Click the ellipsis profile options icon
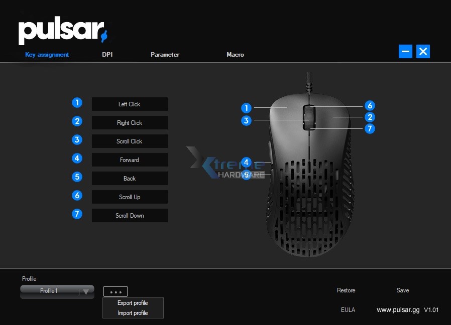 (x=116, y=291)
